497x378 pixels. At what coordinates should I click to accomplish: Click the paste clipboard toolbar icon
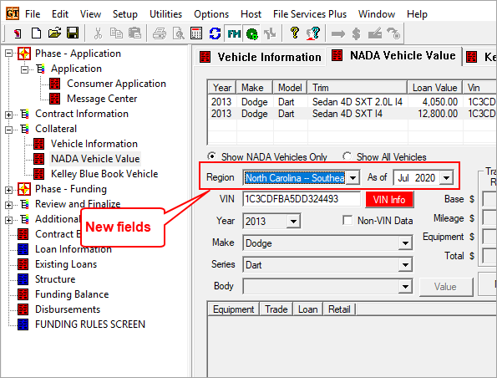click(x=134, y=33)
